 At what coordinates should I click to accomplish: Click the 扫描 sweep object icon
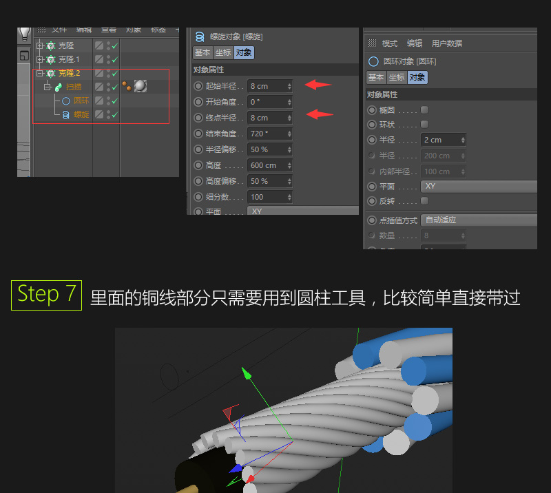pyautogui.click(x=59, y=87)
